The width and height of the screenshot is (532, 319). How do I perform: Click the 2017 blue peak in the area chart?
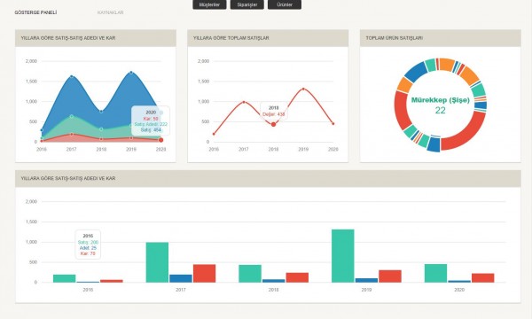(x=72, y=76)
